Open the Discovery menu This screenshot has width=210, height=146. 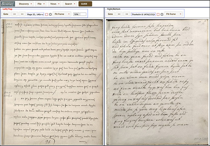pyautogui.click(x=25, y=4)
